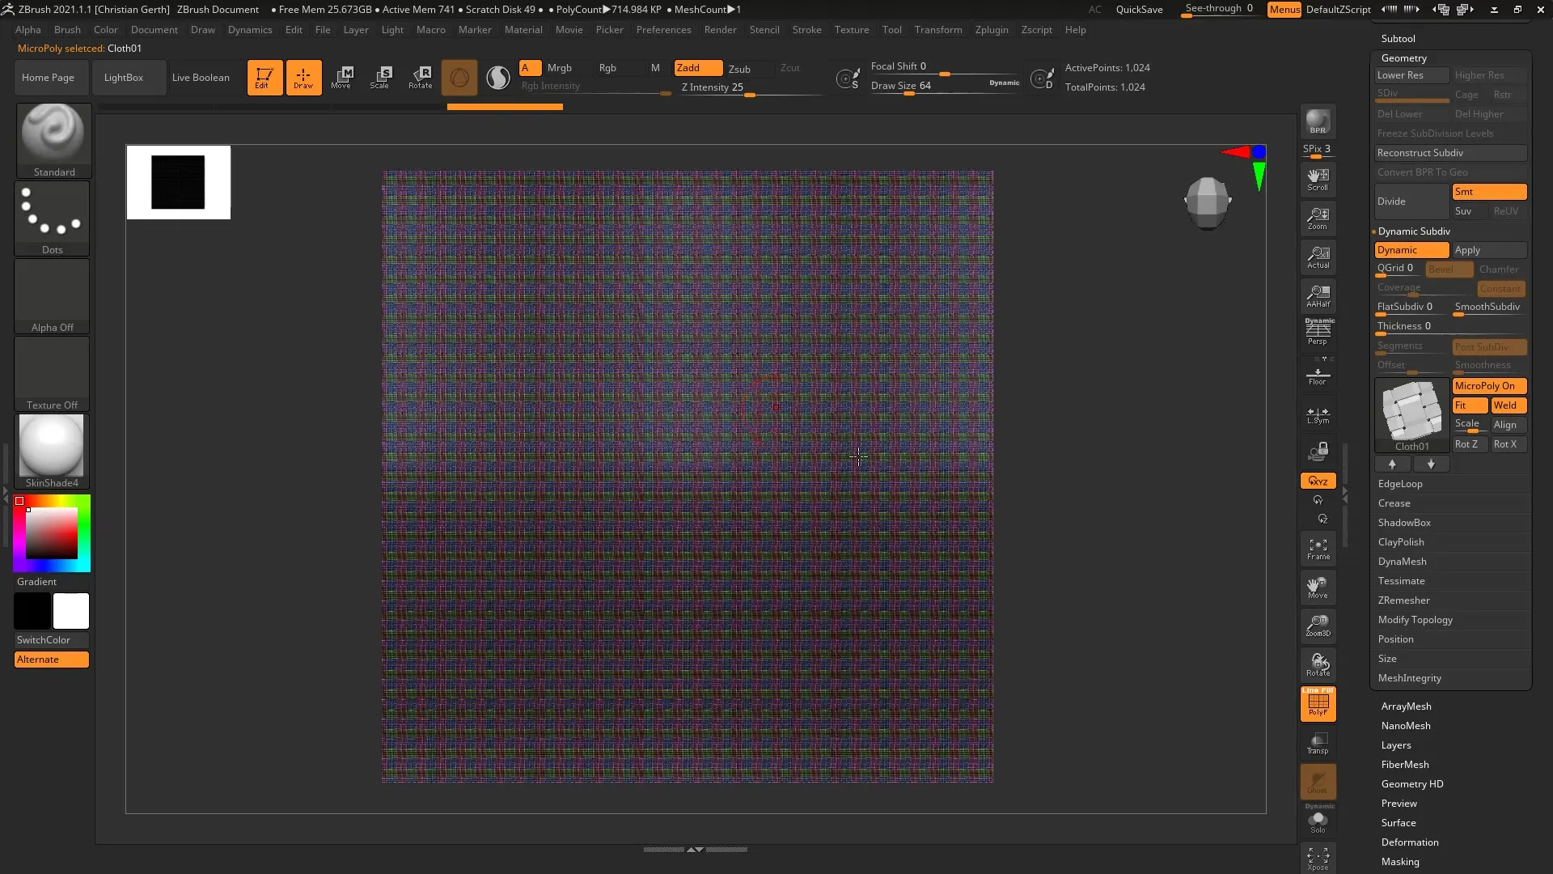
Task: Open the Stroke menu
Action: [x=806, y=30]
